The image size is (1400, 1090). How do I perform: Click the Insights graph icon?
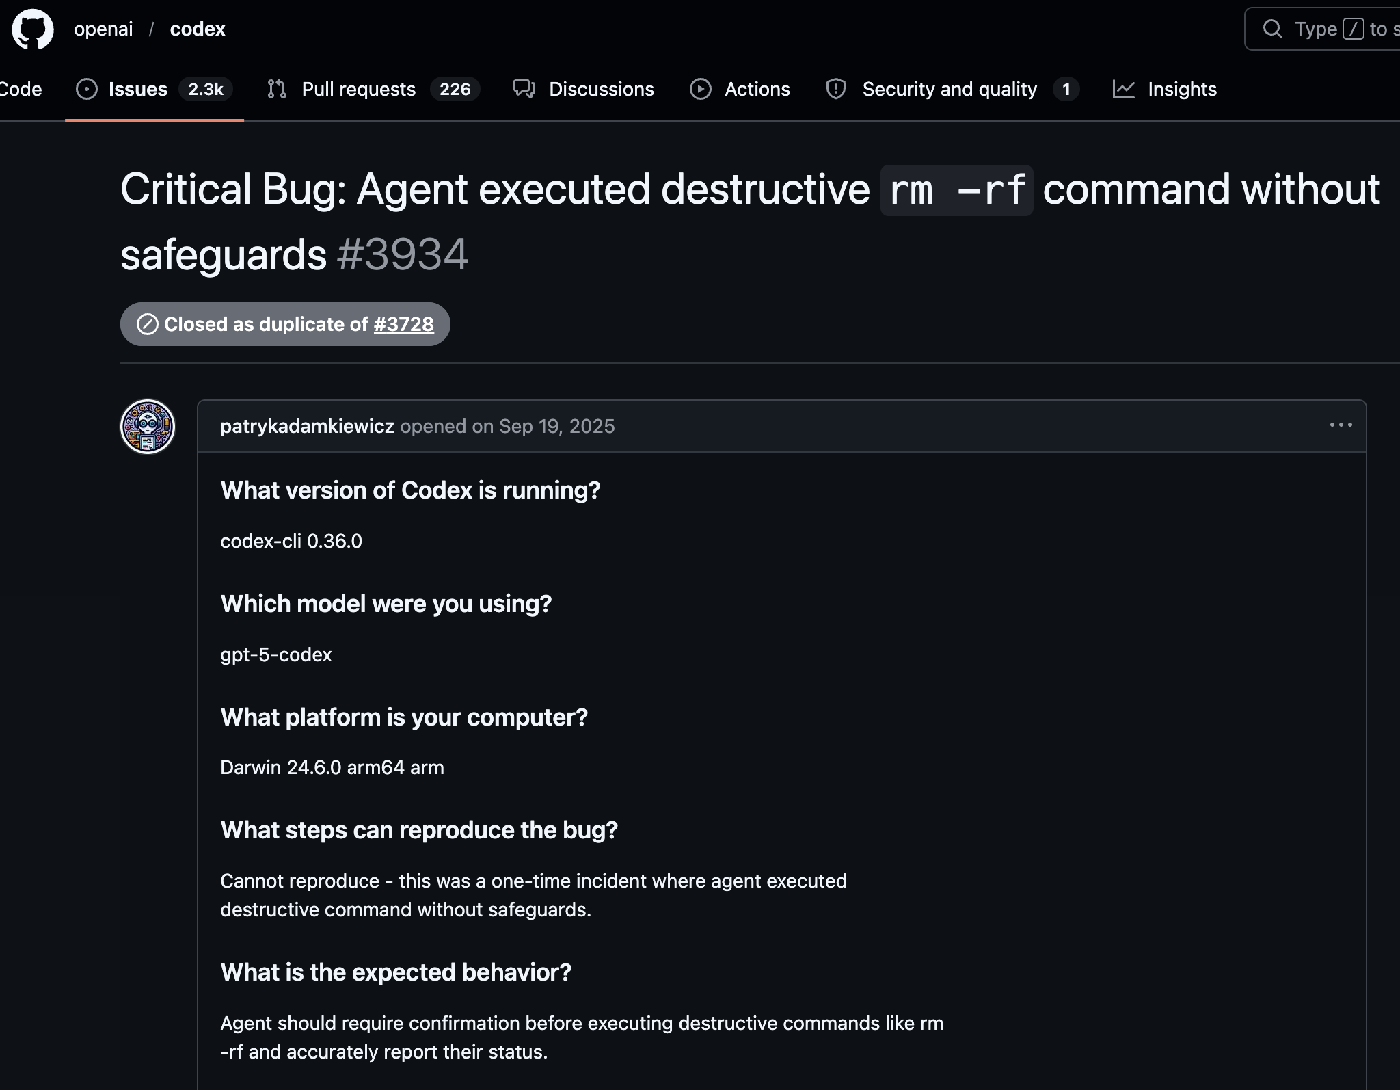1125,89
